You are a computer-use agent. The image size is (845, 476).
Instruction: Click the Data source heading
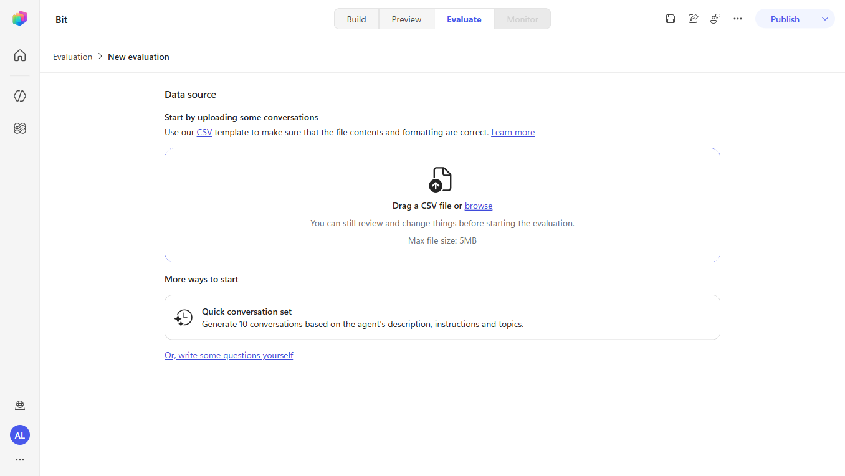[x=190, y=95]
